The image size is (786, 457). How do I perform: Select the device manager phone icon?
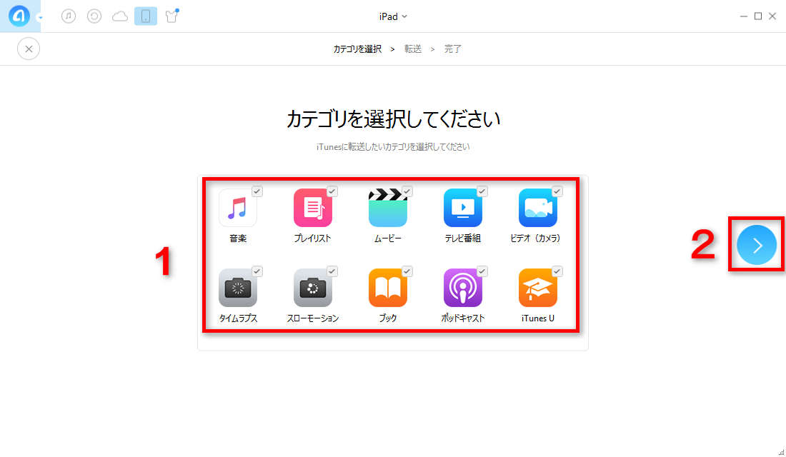(x=146, y=16)
